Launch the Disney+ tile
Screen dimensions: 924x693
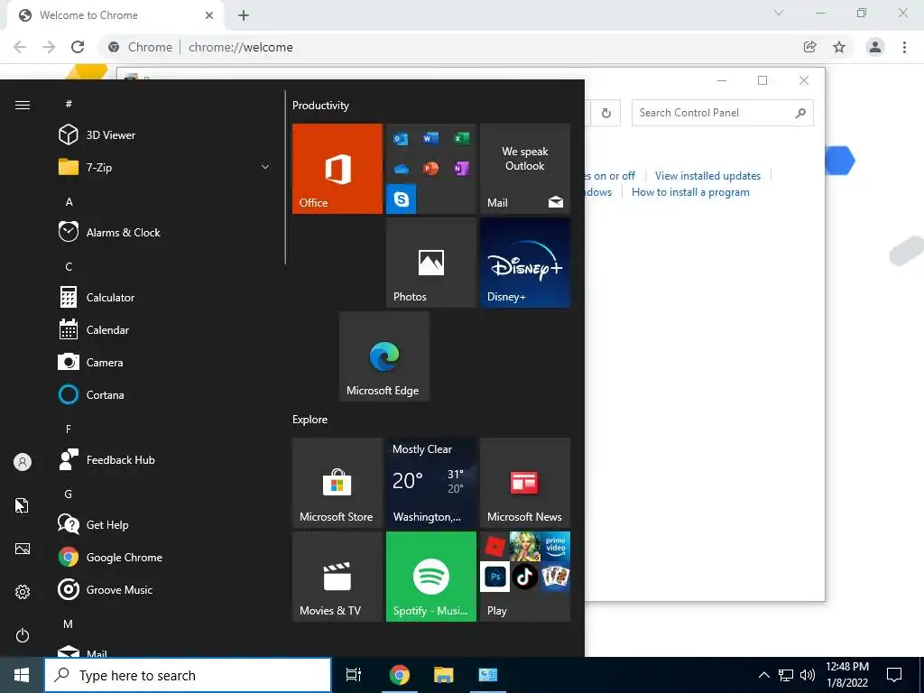click(525, 263)
